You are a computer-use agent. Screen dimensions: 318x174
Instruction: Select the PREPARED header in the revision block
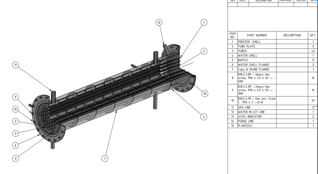[x=286, y=1]
